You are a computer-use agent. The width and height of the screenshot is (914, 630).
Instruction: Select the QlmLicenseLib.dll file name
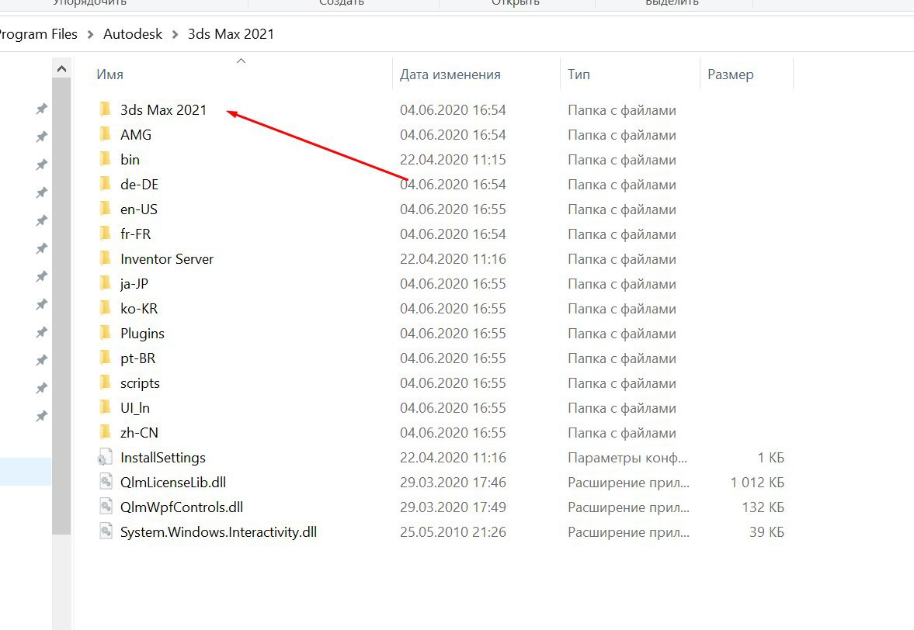click(173, 482)
